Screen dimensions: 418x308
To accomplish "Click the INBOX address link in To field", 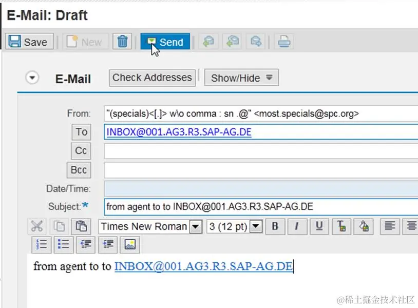I will [179, 132].
